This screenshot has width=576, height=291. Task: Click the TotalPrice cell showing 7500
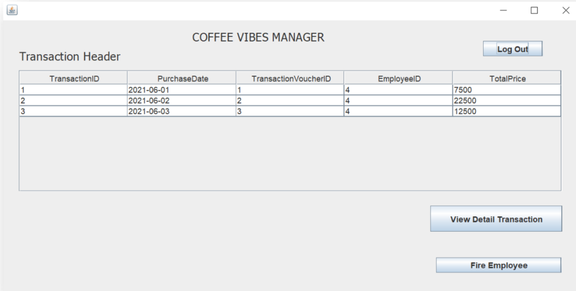(x=506, y=90)
